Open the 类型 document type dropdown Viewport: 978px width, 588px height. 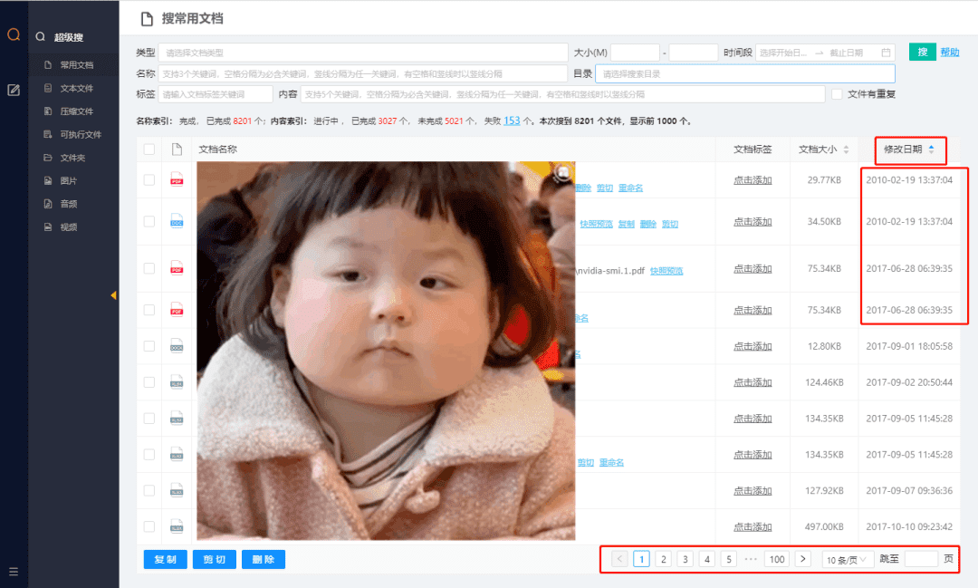[x=363, y=53]
